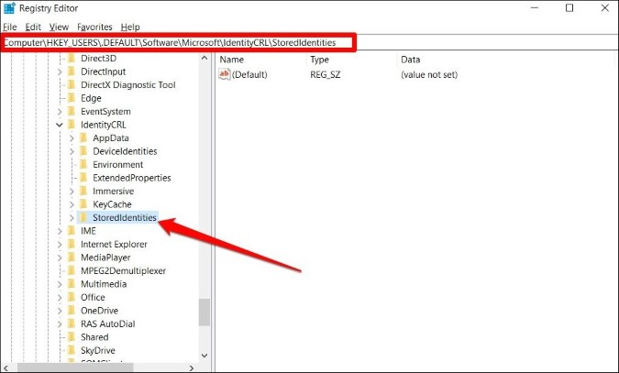Expand the Internet Explorer key
Image resolution: width=619 pixels, height=373 pixels.
coord(60,245)
